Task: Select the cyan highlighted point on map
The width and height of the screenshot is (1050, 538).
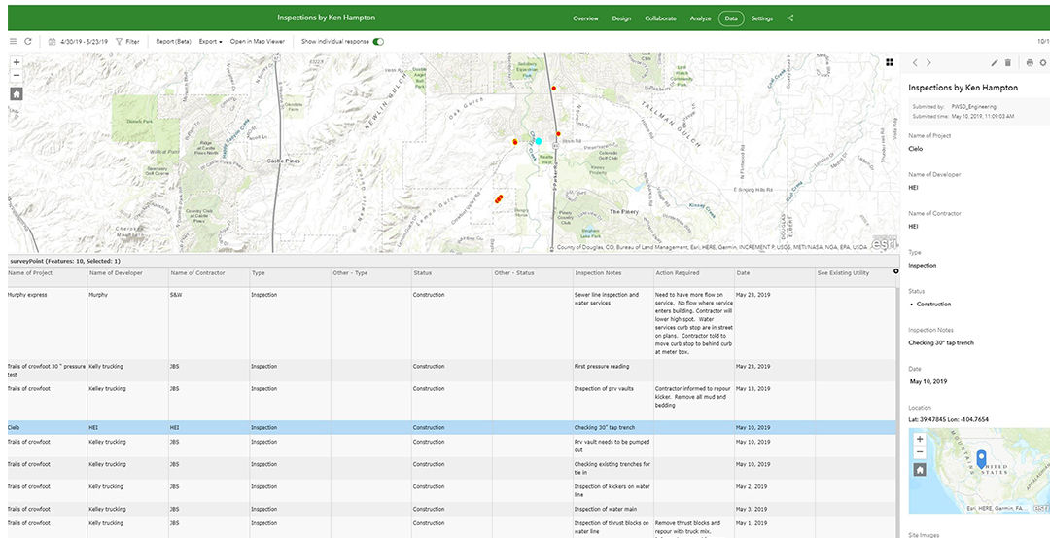Action: 539,141
